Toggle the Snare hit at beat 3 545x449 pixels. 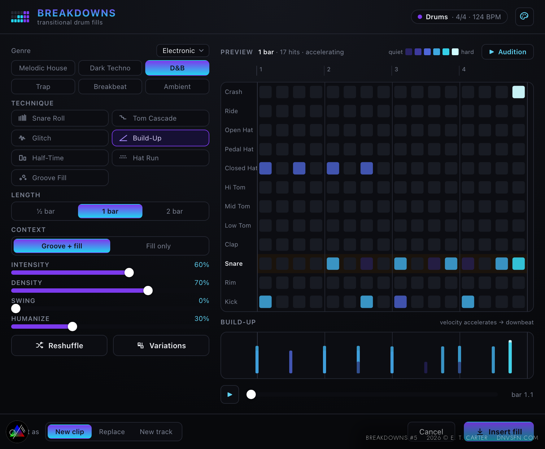400,264
